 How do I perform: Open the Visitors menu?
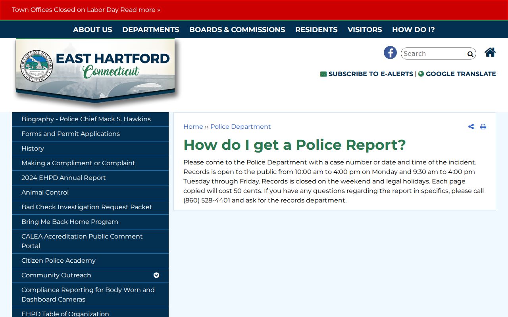click(365, 30)
